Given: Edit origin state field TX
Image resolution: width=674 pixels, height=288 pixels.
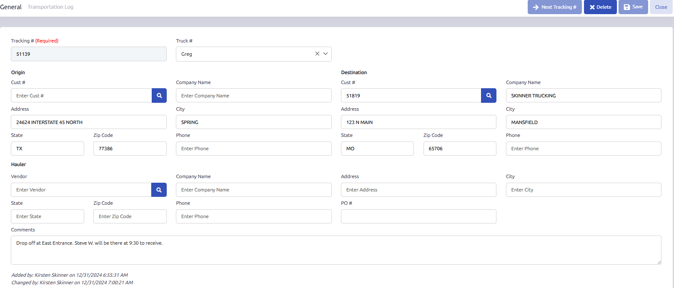Looking at the screenshot, I should (x=48, y=149).
